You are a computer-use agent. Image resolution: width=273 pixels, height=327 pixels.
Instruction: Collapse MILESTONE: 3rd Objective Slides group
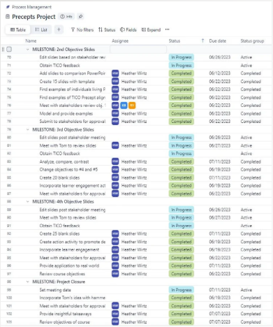[x=28, y=129]
